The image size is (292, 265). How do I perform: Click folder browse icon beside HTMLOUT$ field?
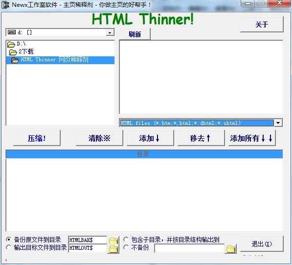[x=113, y=249]
